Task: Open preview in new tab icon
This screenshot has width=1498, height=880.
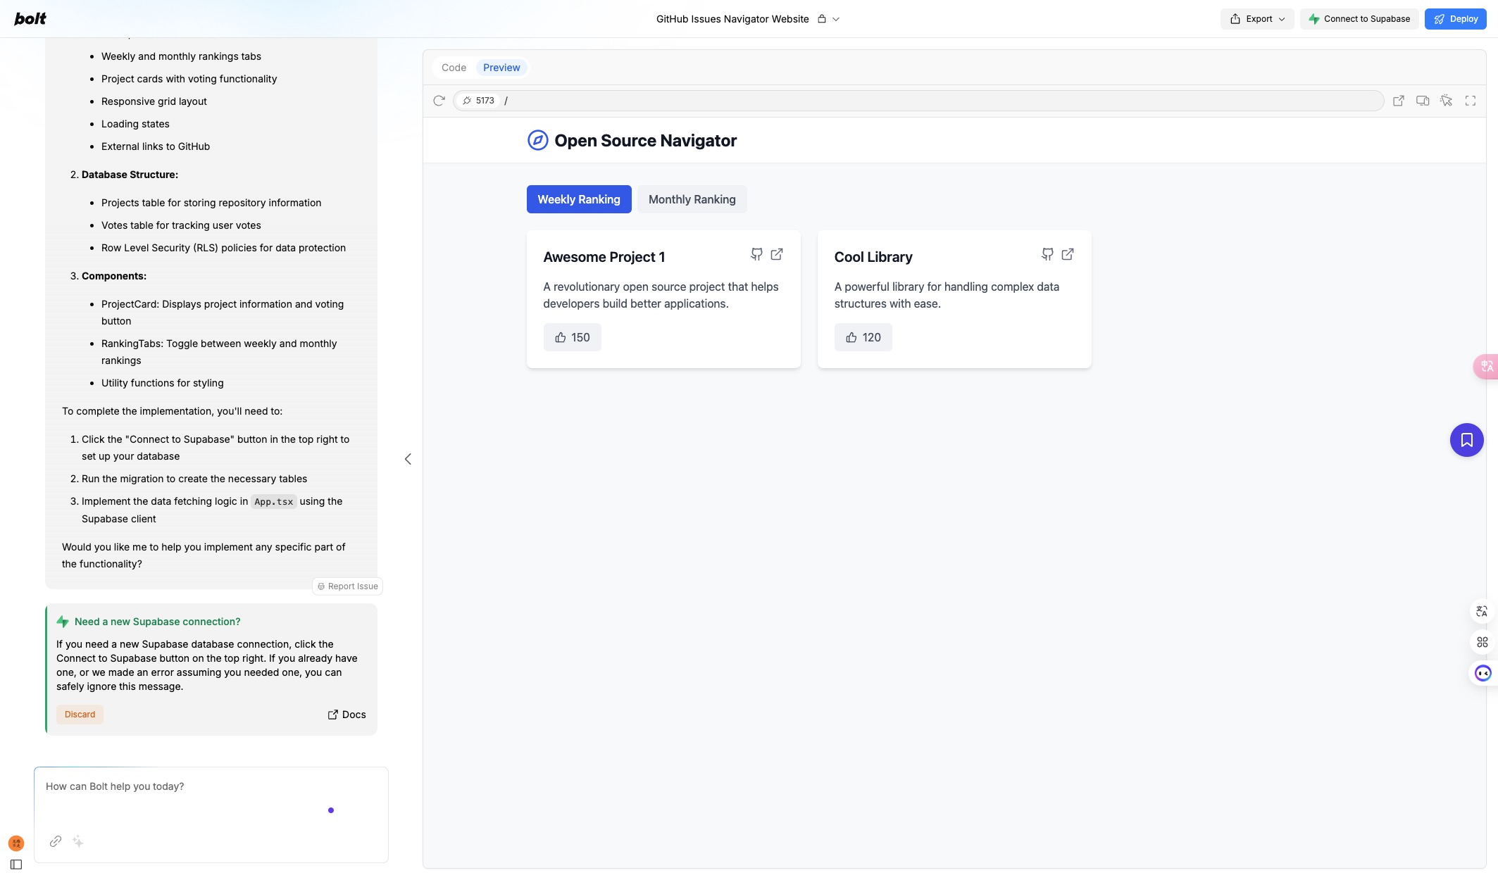Action: (1399, 101)
